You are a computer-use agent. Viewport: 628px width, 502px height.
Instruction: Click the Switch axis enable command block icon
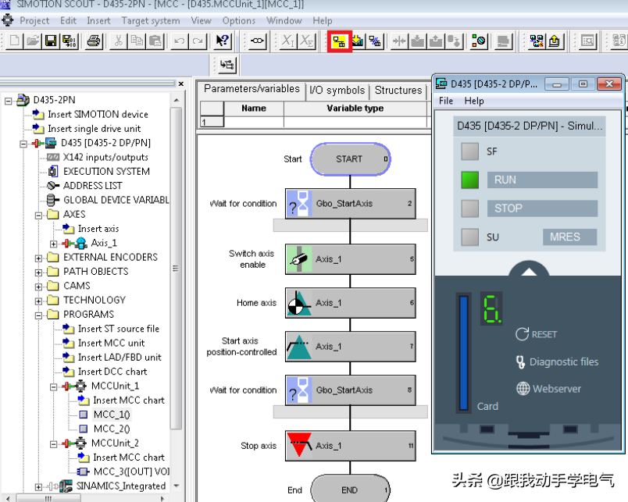tap(299, 259)
